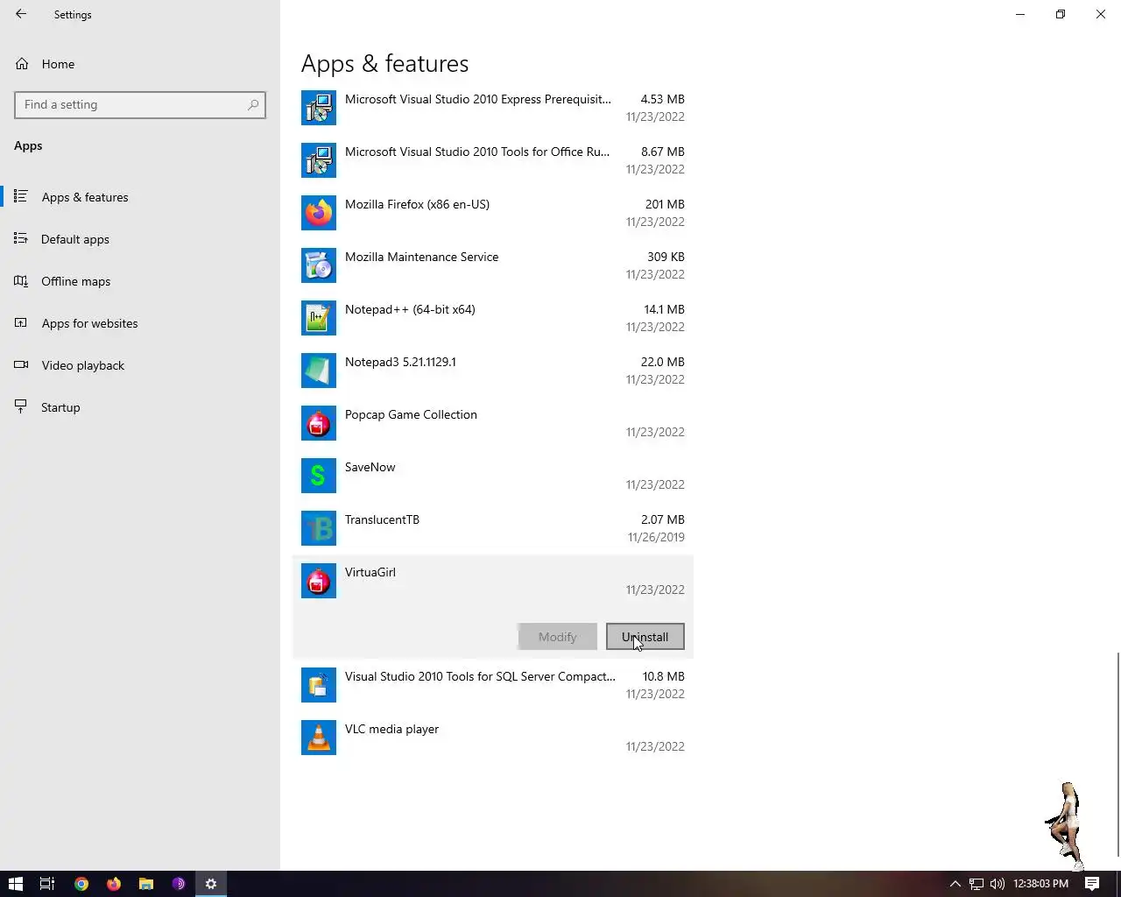Screen dimensions: 1121x897
Task: Click the TranslucentTB app icon
Action: (x=319, y=528)
